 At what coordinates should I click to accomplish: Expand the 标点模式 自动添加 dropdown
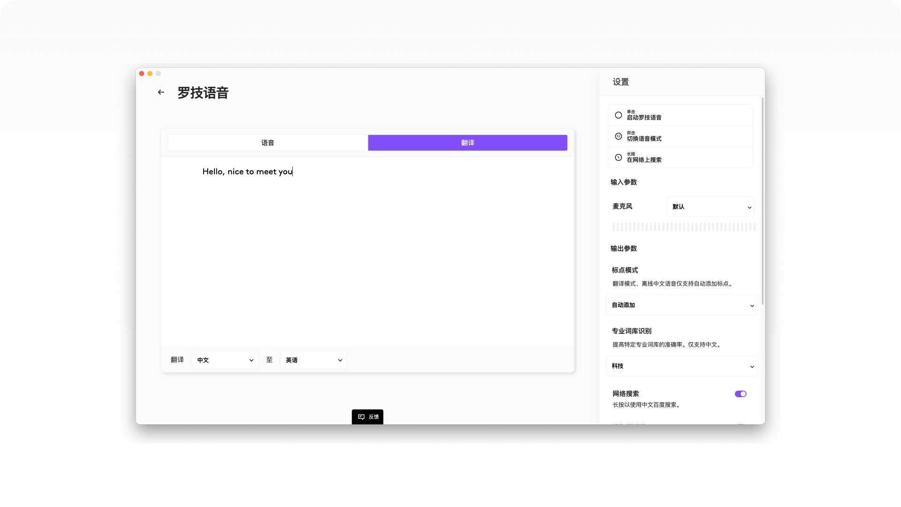point(682,305)
